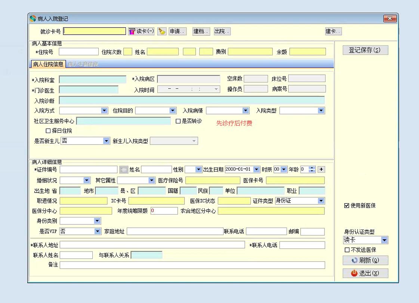Expand the 时辰 dropdown
The width and height of the screenshot is (419, 303).
(x=284, y=170)
